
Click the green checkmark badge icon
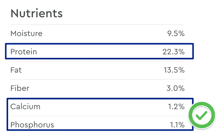tap(202, 116)
